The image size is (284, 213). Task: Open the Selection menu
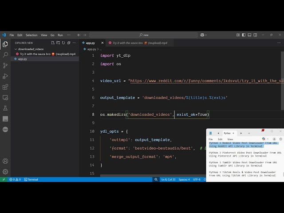pos(32,35)
